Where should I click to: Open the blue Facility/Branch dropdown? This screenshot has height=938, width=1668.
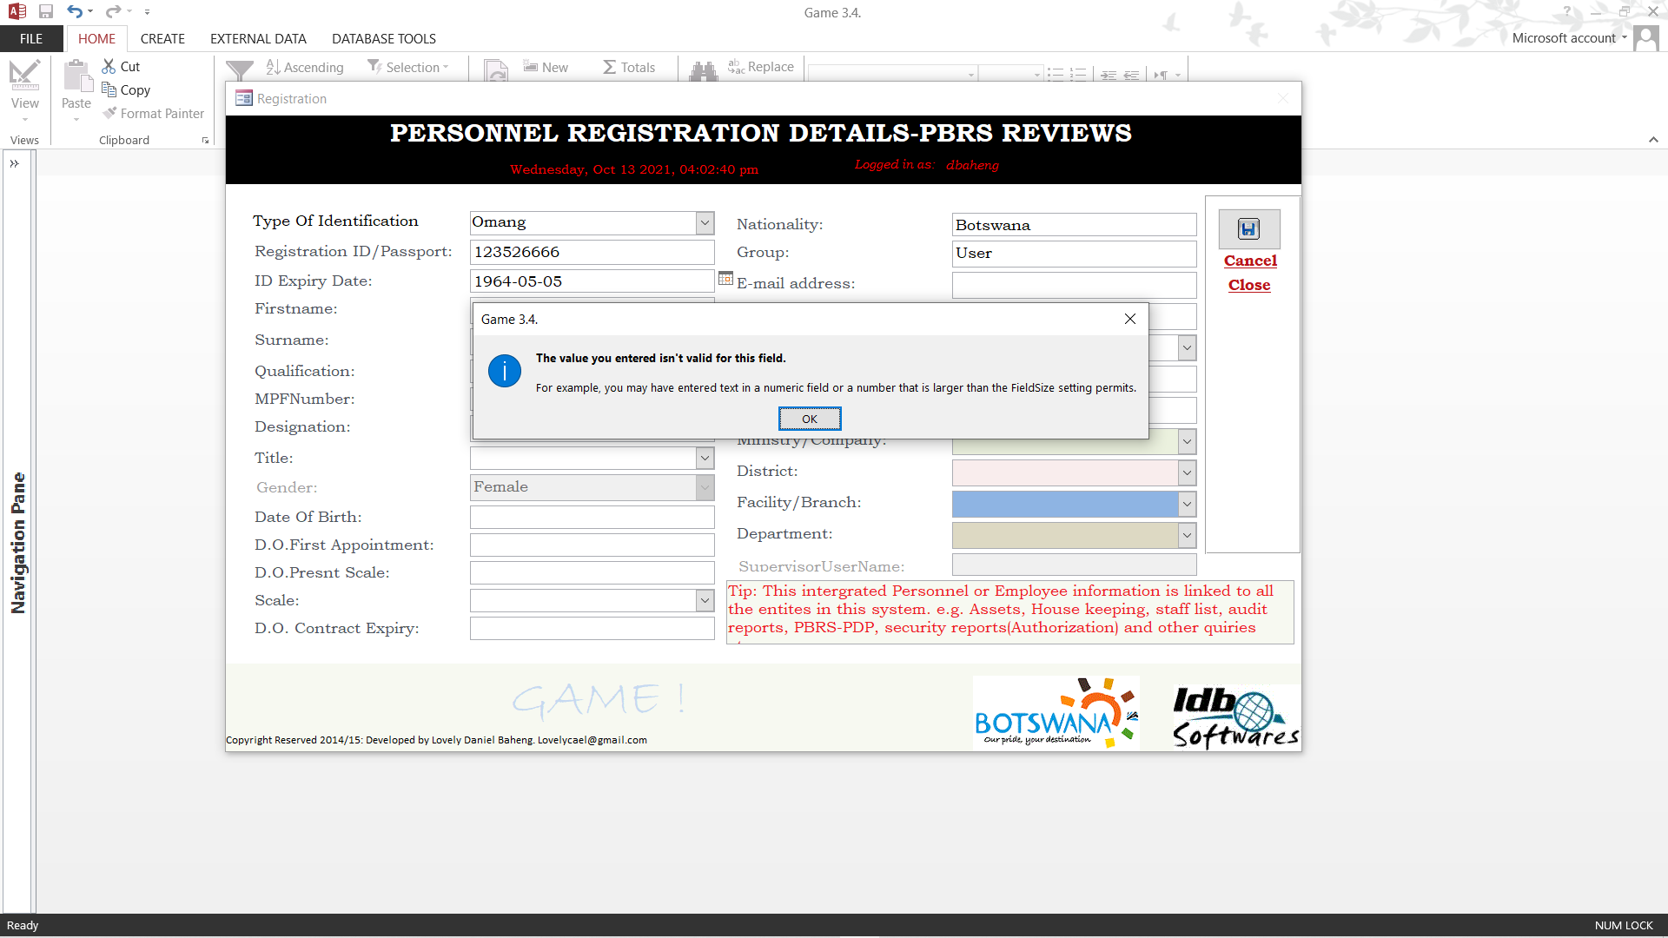[1187, 504]
